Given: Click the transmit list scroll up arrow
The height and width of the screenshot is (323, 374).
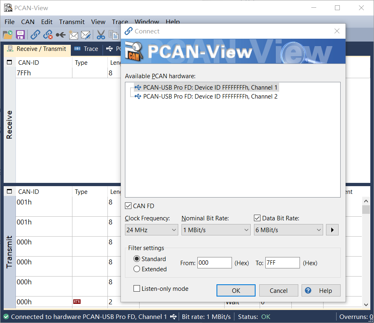Looking at the screenshot, I should (x=366, y=201).
